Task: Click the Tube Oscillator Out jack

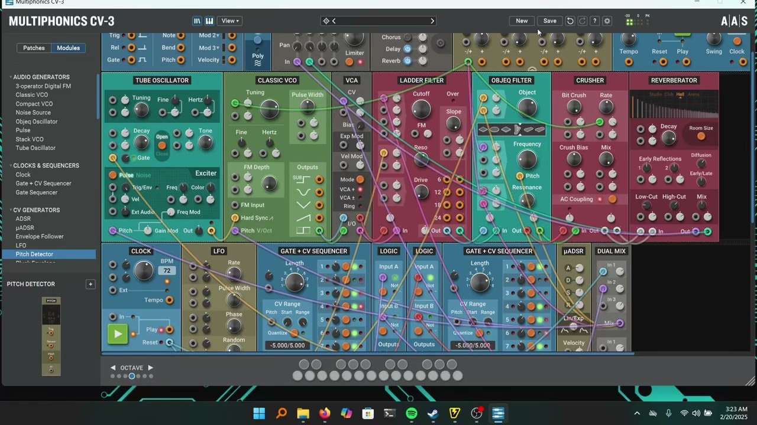Action: click(211, 231)
